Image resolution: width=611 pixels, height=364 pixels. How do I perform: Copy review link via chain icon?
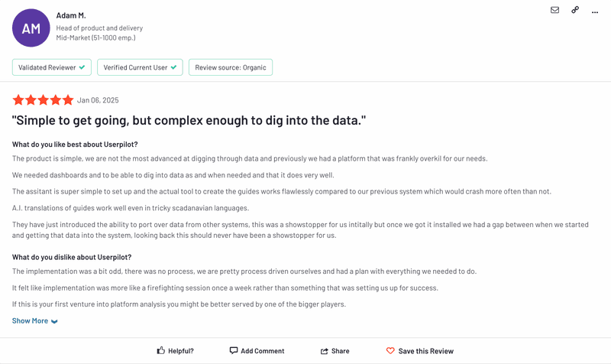(x=575, y=10)
